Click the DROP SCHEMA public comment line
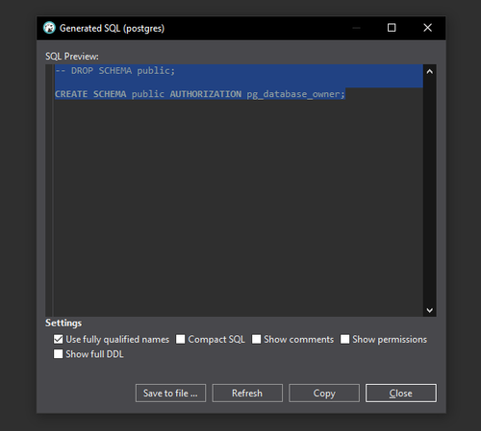Screen dimensions: 481x431 [x=115, y=70]
